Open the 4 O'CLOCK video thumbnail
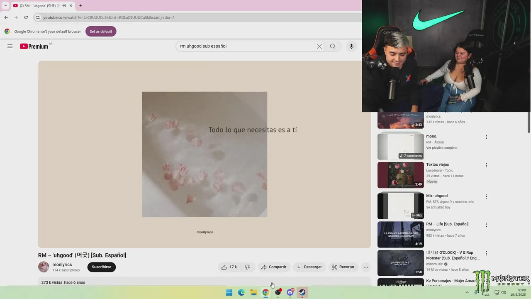Screen dimensions: 531x299 point(401,263)
